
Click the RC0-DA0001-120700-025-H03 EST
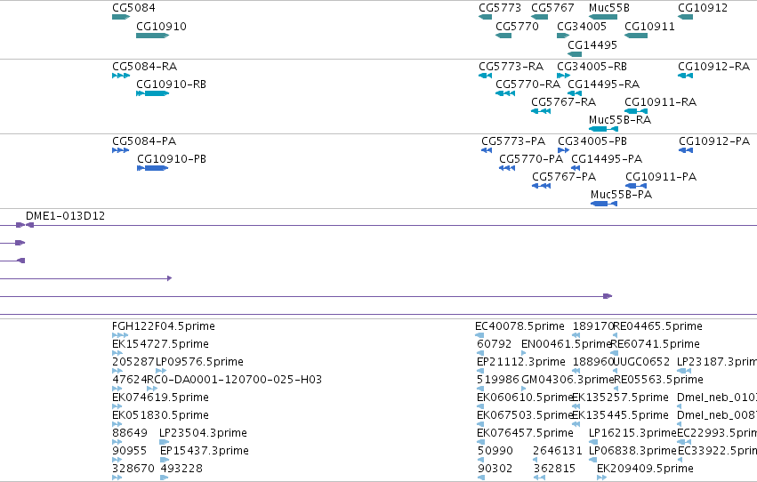152,389
